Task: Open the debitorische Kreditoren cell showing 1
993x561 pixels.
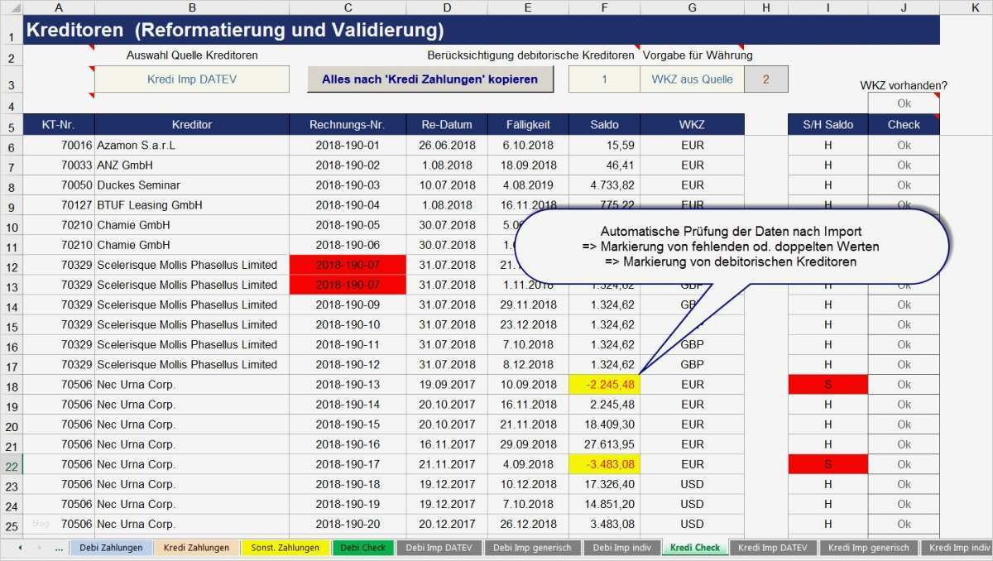Action: tap(604, 79)
